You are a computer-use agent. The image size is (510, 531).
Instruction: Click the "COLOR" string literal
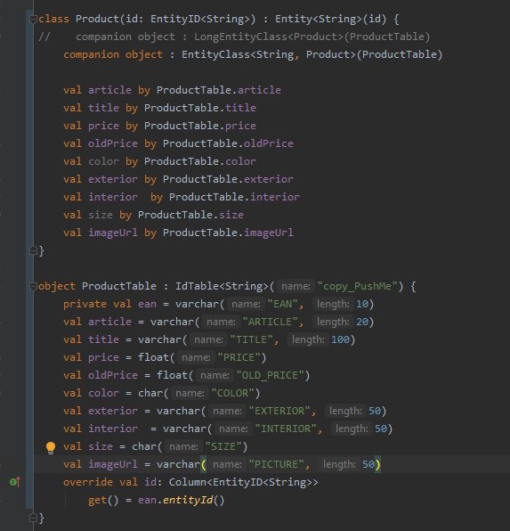[x=233, y=393]
